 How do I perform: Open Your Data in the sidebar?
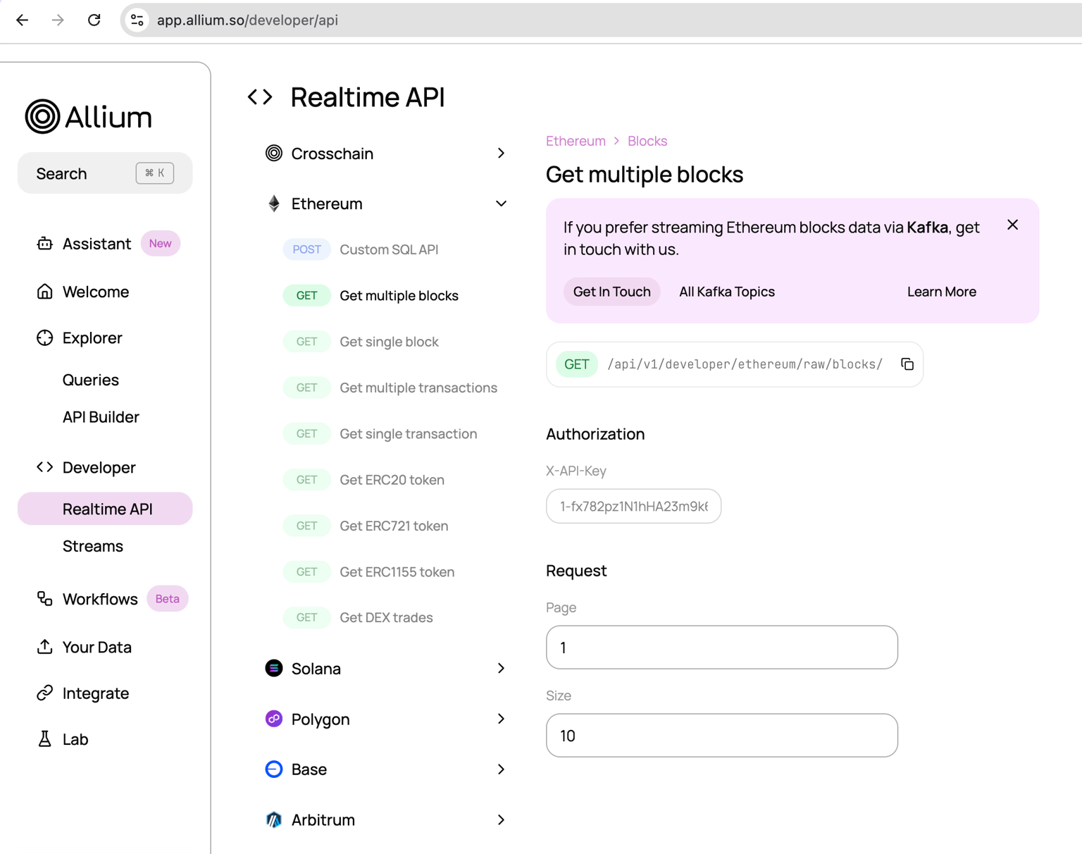tap(97, 646)
